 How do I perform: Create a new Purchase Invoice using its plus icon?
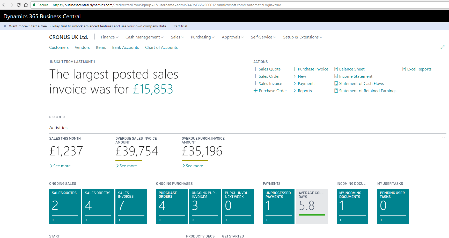coord(295,69)
